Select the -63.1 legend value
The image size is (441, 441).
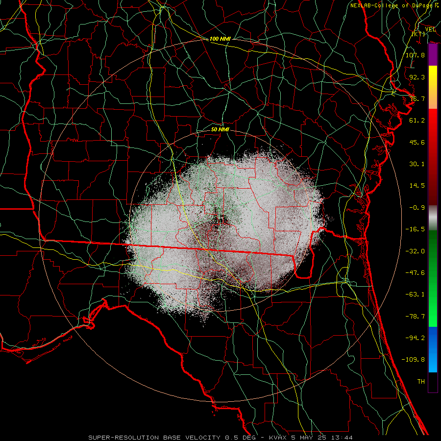click(415, 294)
